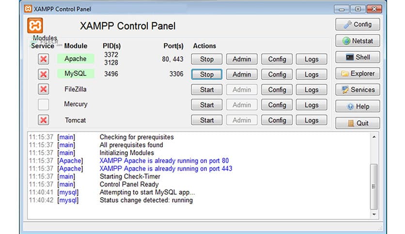This screenshot has width=405, height=234.
Task: Open Netstat with the globe icon
Action: pos(358,41)
